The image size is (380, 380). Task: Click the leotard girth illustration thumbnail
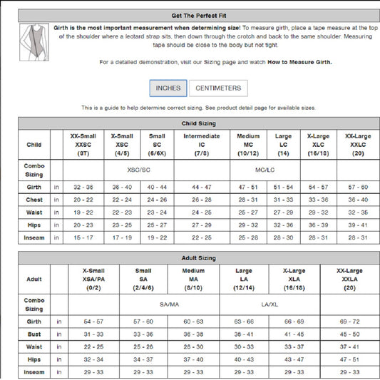coord(34,42)
